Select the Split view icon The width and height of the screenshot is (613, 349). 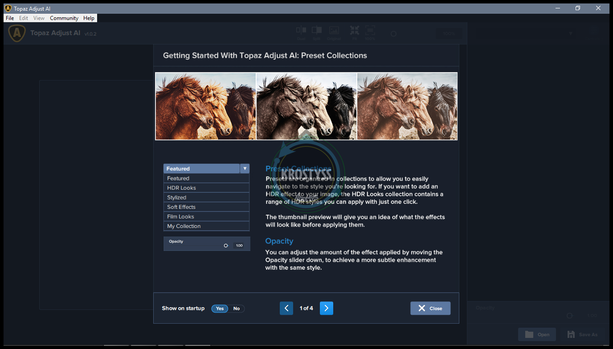[317, 30]
